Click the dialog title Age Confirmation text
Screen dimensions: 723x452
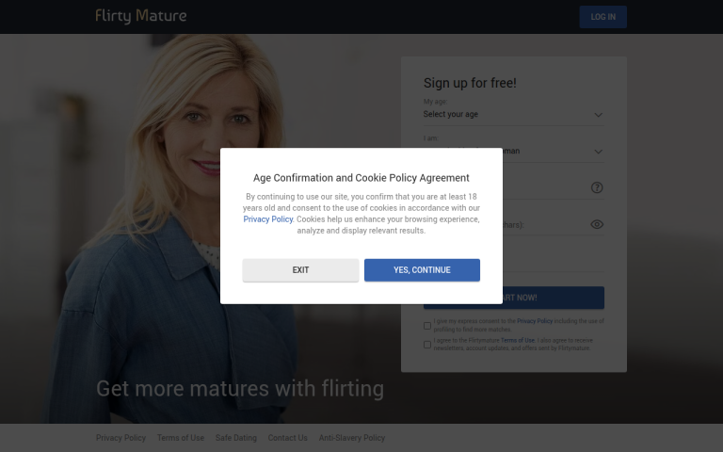[361, 178]
